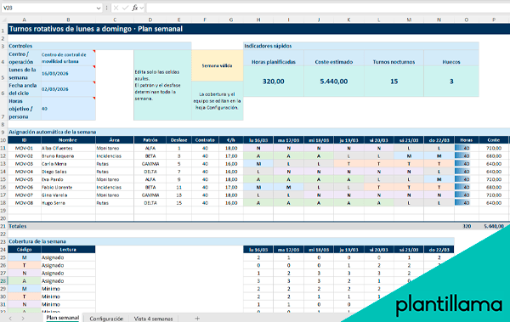Screen dimensions: 510x322
Task: Add a new sheet with plus icon
Action: point(197,319)
